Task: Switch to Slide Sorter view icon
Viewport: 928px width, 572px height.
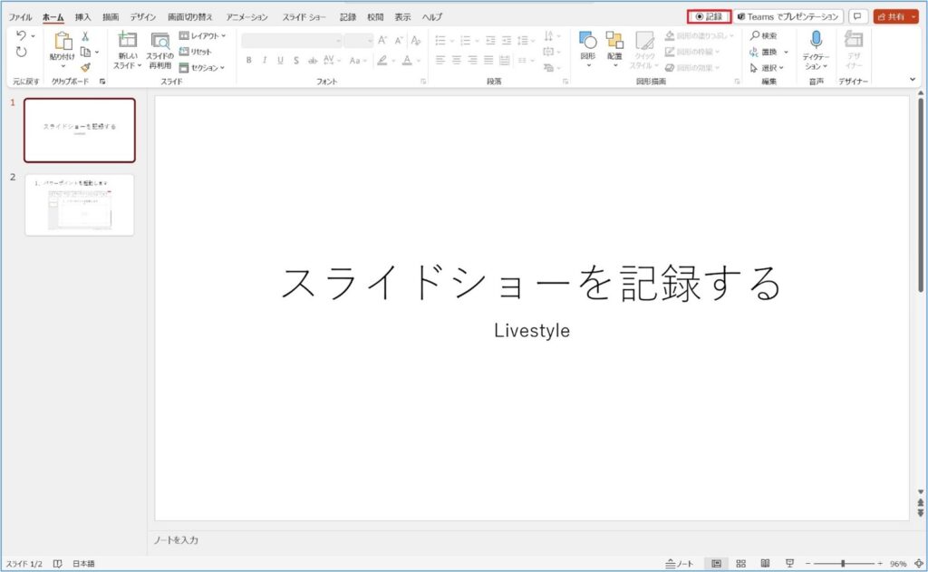Action: coord(740,563)
